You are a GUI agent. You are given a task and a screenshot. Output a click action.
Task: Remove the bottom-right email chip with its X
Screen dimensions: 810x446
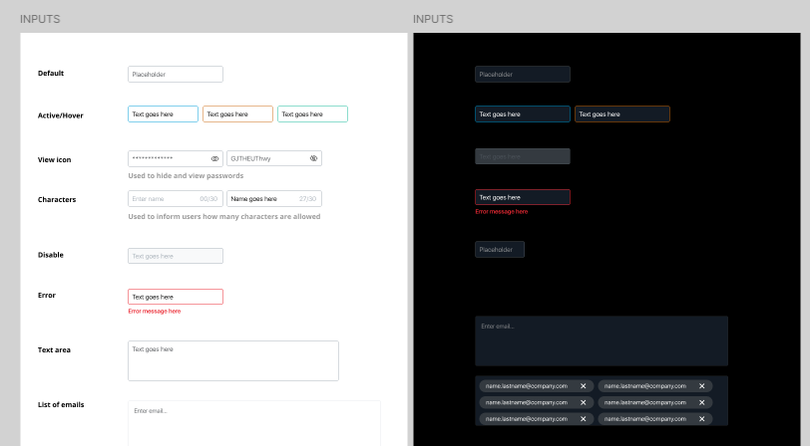(x=702, y=419)
